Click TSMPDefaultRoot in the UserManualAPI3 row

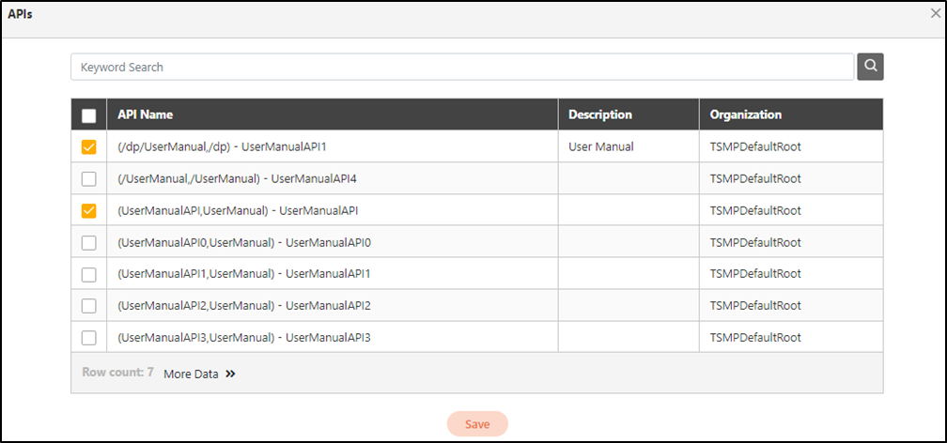click(755, 338)
